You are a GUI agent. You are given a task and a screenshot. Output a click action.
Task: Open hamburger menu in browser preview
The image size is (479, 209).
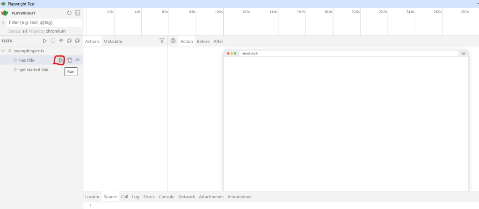pyautogui.click(x=463, y=54)
